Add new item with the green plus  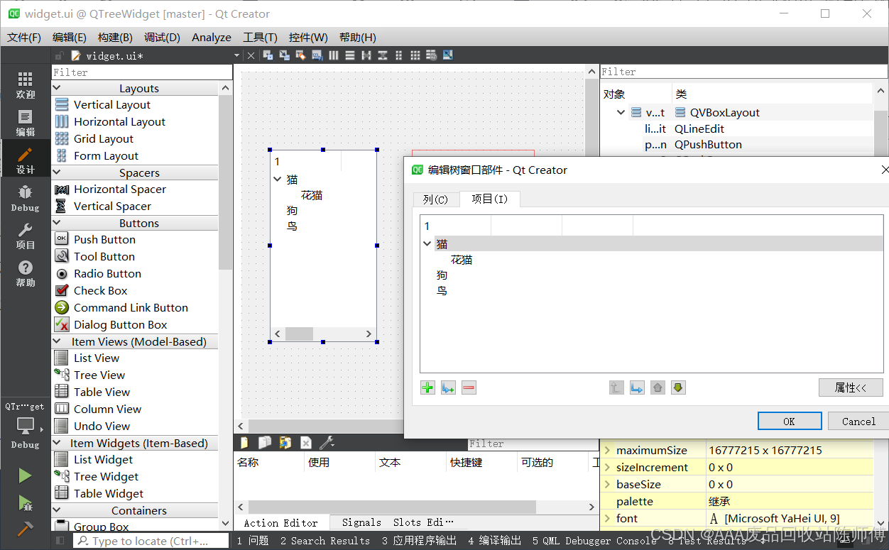point(427,387)
